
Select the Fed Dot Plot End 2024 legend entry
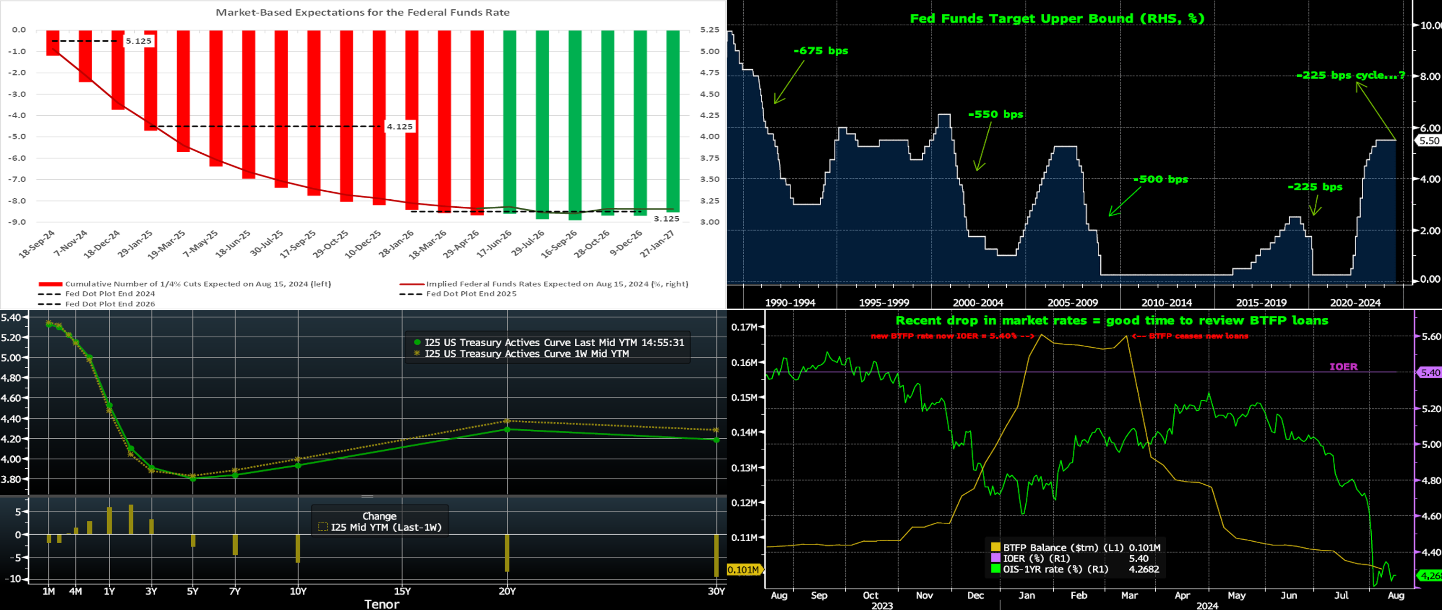(110, 294)
